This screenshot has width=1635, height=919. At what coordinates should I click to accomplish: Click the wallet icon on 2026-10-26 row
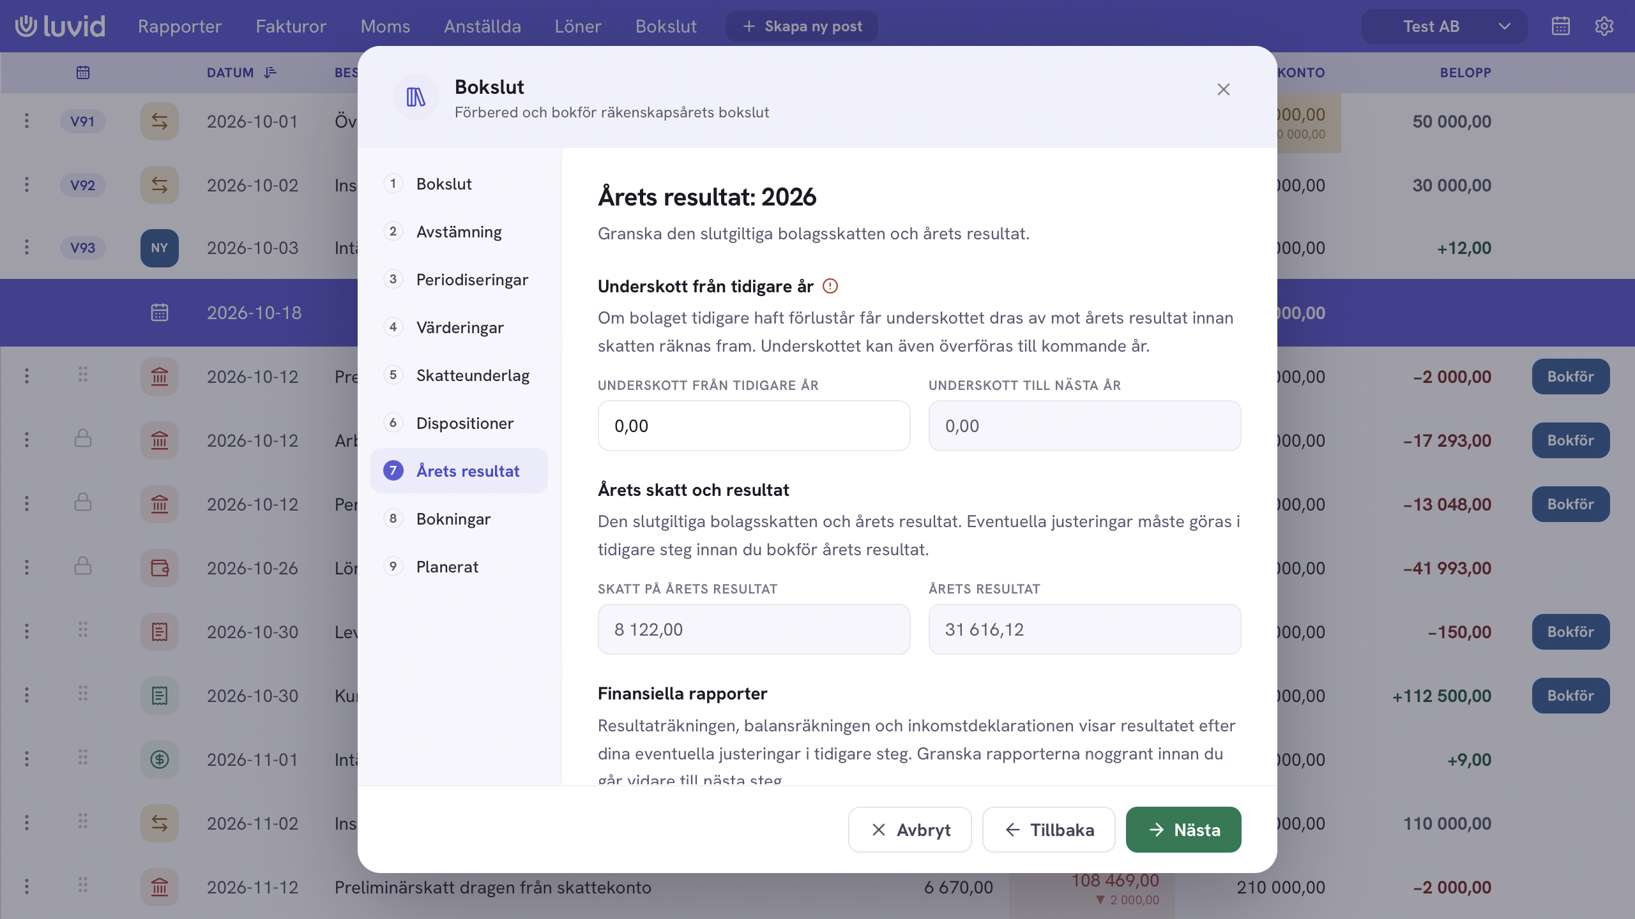[x=159, y=568]
